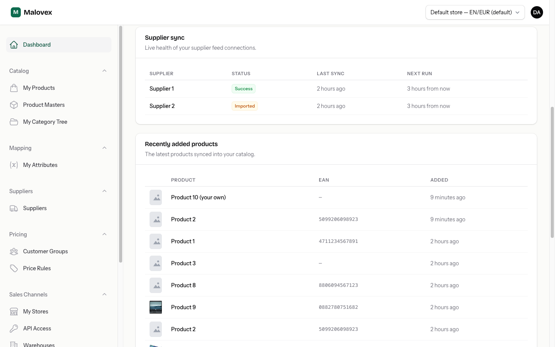Click the My Attributes variable icon
This screenshot has height=347, width=555.
tap(14, 165)
